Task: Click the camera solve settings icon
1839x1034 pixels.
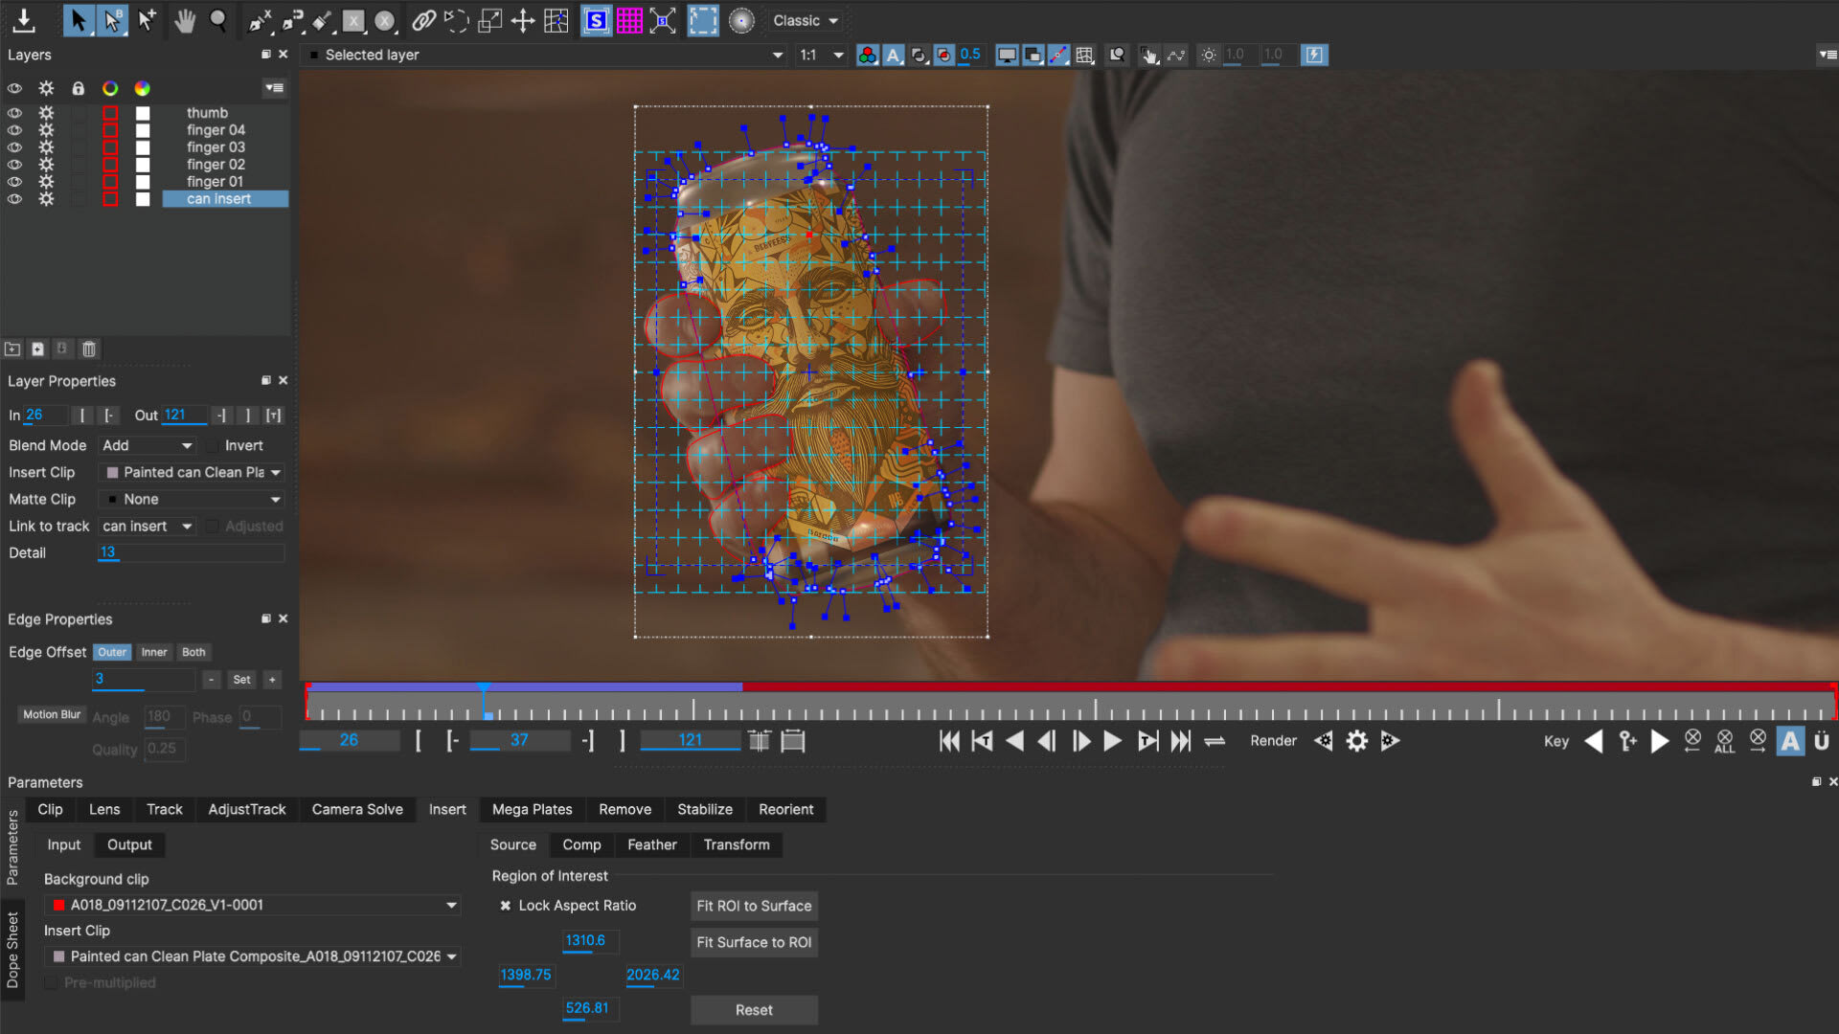Action: [x=356, y=809]
